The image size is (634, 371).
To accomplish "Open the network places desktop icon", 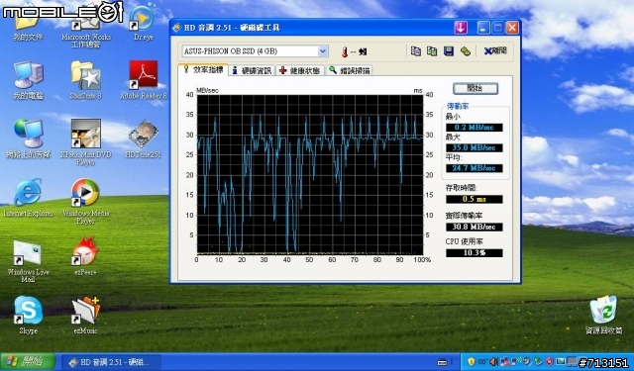I will coord(28,139).
